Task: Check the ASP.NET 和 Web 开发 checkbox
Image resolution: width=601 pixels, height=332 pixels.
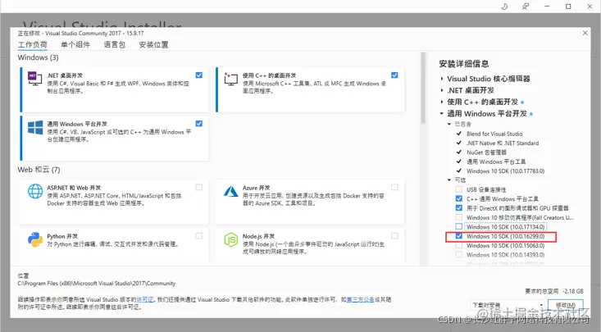Action: point(199,188)
